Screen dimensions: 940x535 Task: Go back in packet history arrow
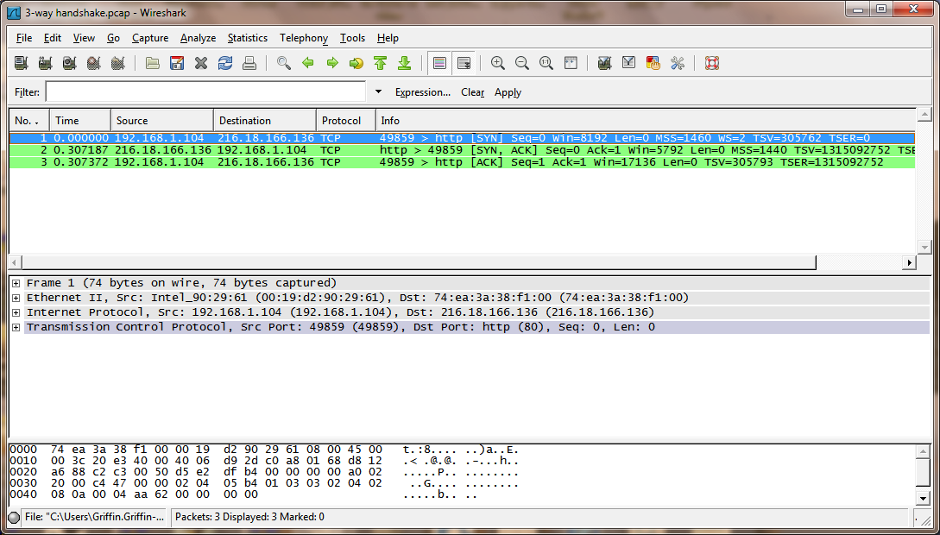tap(308, 63)
